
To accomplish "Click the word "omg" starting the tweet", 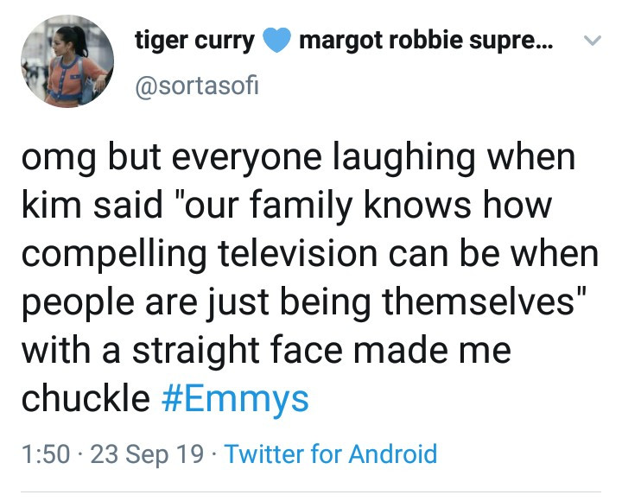I will pos(54,159).
